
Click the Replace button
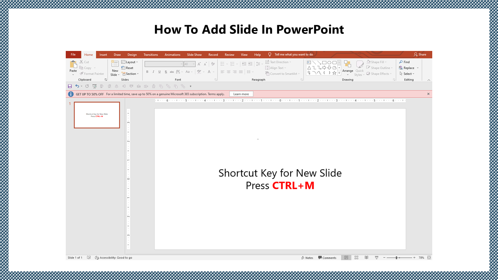(x=407, y=68)
